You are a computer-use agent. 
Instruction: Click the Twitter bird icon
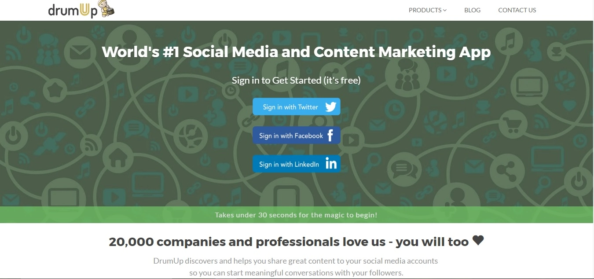330,107
